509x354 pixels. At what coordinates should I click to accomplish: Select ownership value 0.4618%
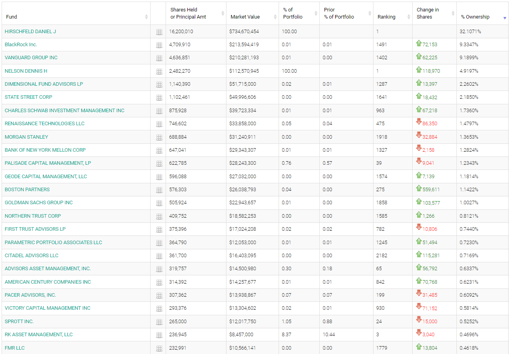469,348
